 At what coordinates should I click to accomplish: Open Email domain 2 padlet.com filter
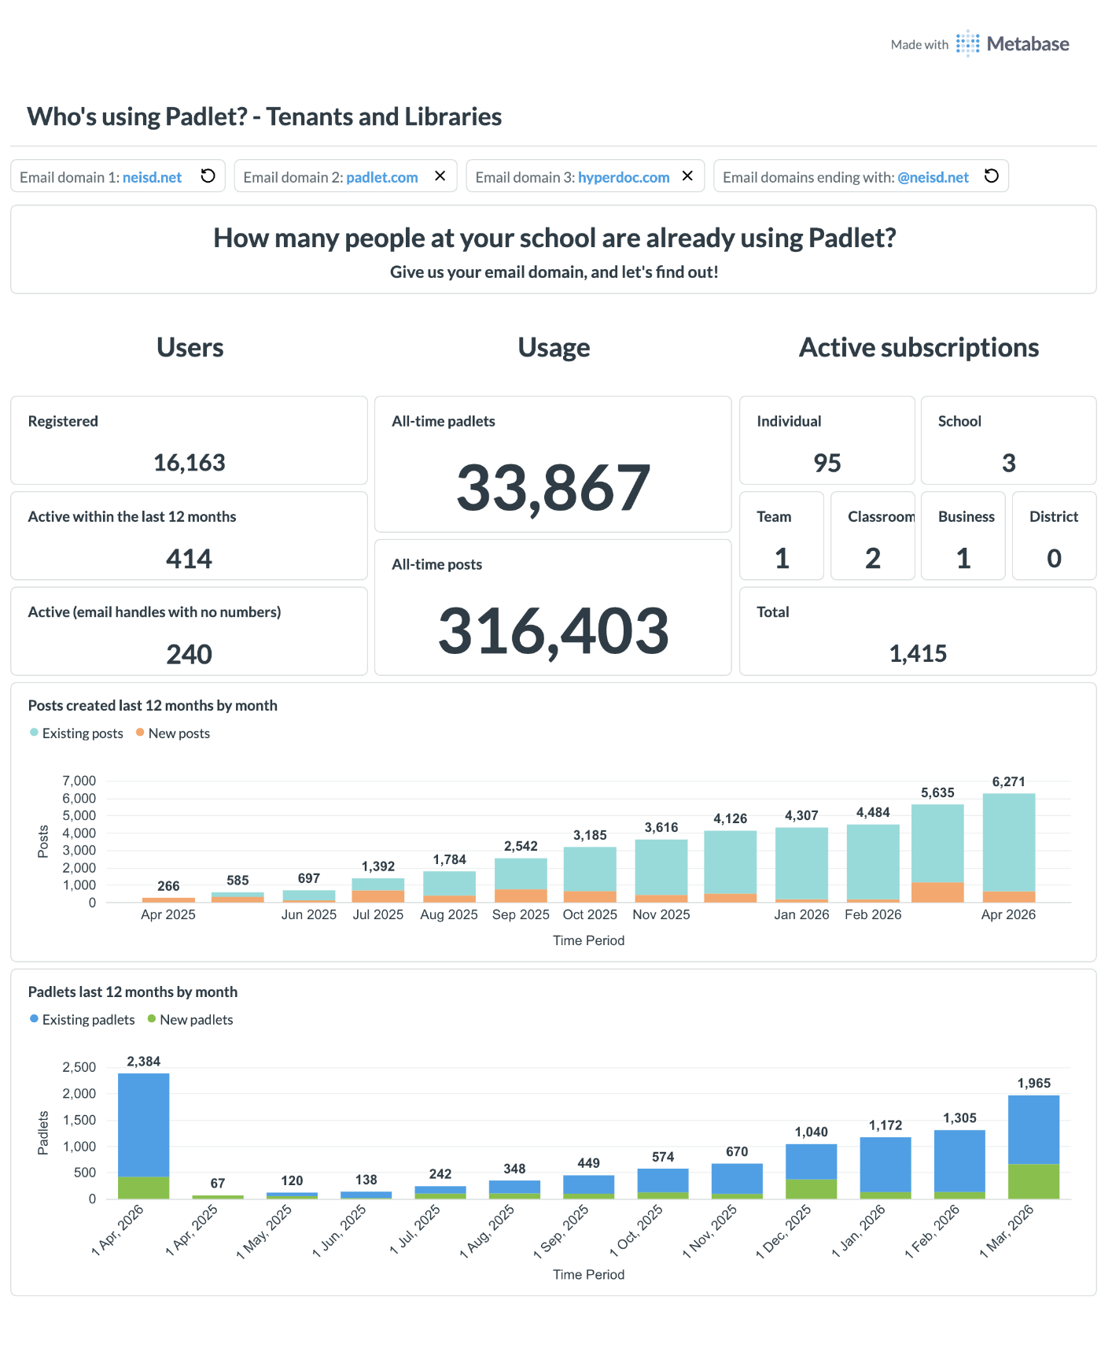pos(331,177)
